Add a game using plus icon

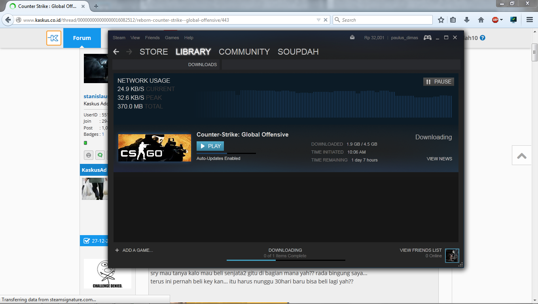tap(117, 250)
